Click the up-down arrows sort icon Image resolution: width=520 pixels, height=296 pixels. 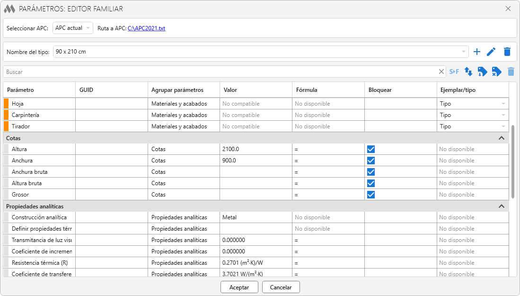click(x=468, y=72)
